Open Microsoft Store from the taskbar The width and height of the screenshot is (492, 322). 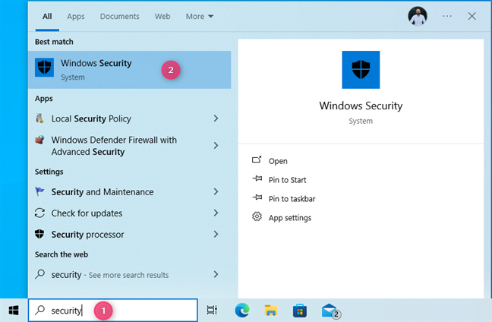point(299,310)
